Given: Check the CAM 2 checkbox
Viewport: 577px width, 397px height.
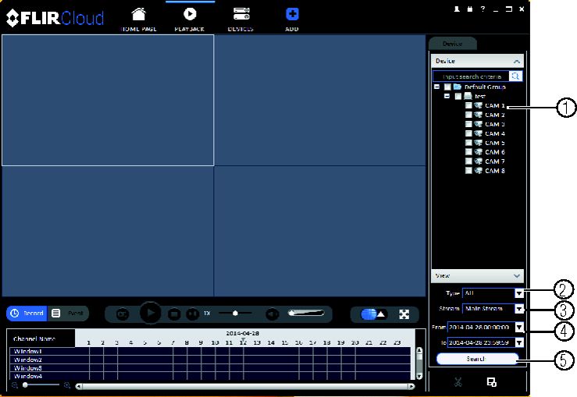Looking at the screenshot, I should pyautogui.click(x=468, y=115).
